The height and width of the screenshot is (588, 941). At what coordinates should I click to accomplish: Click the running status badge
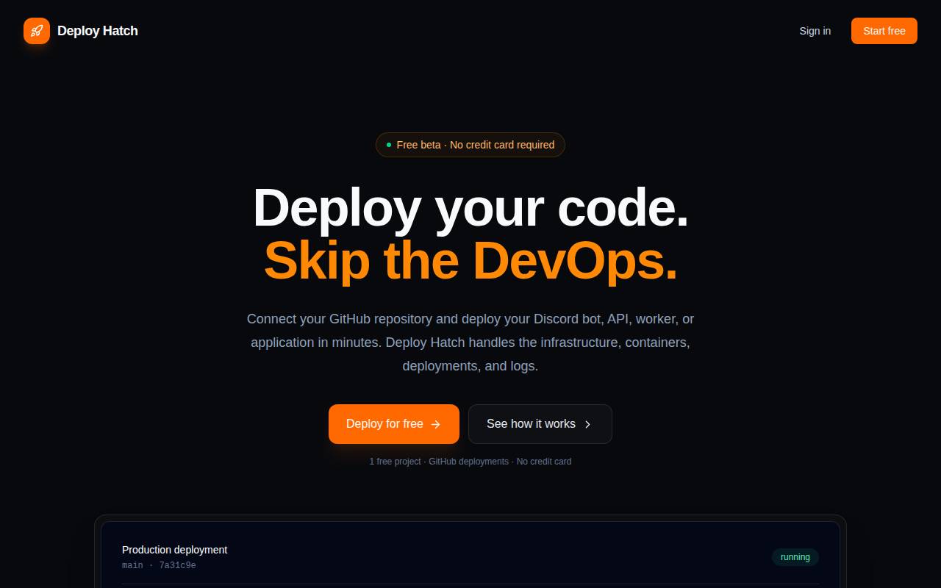pyautogui.click(x=795, y=557)
